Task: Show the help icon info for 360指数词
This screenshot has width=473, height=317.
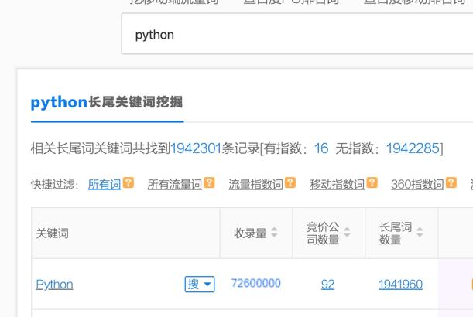Action: (x=451, y=183)
